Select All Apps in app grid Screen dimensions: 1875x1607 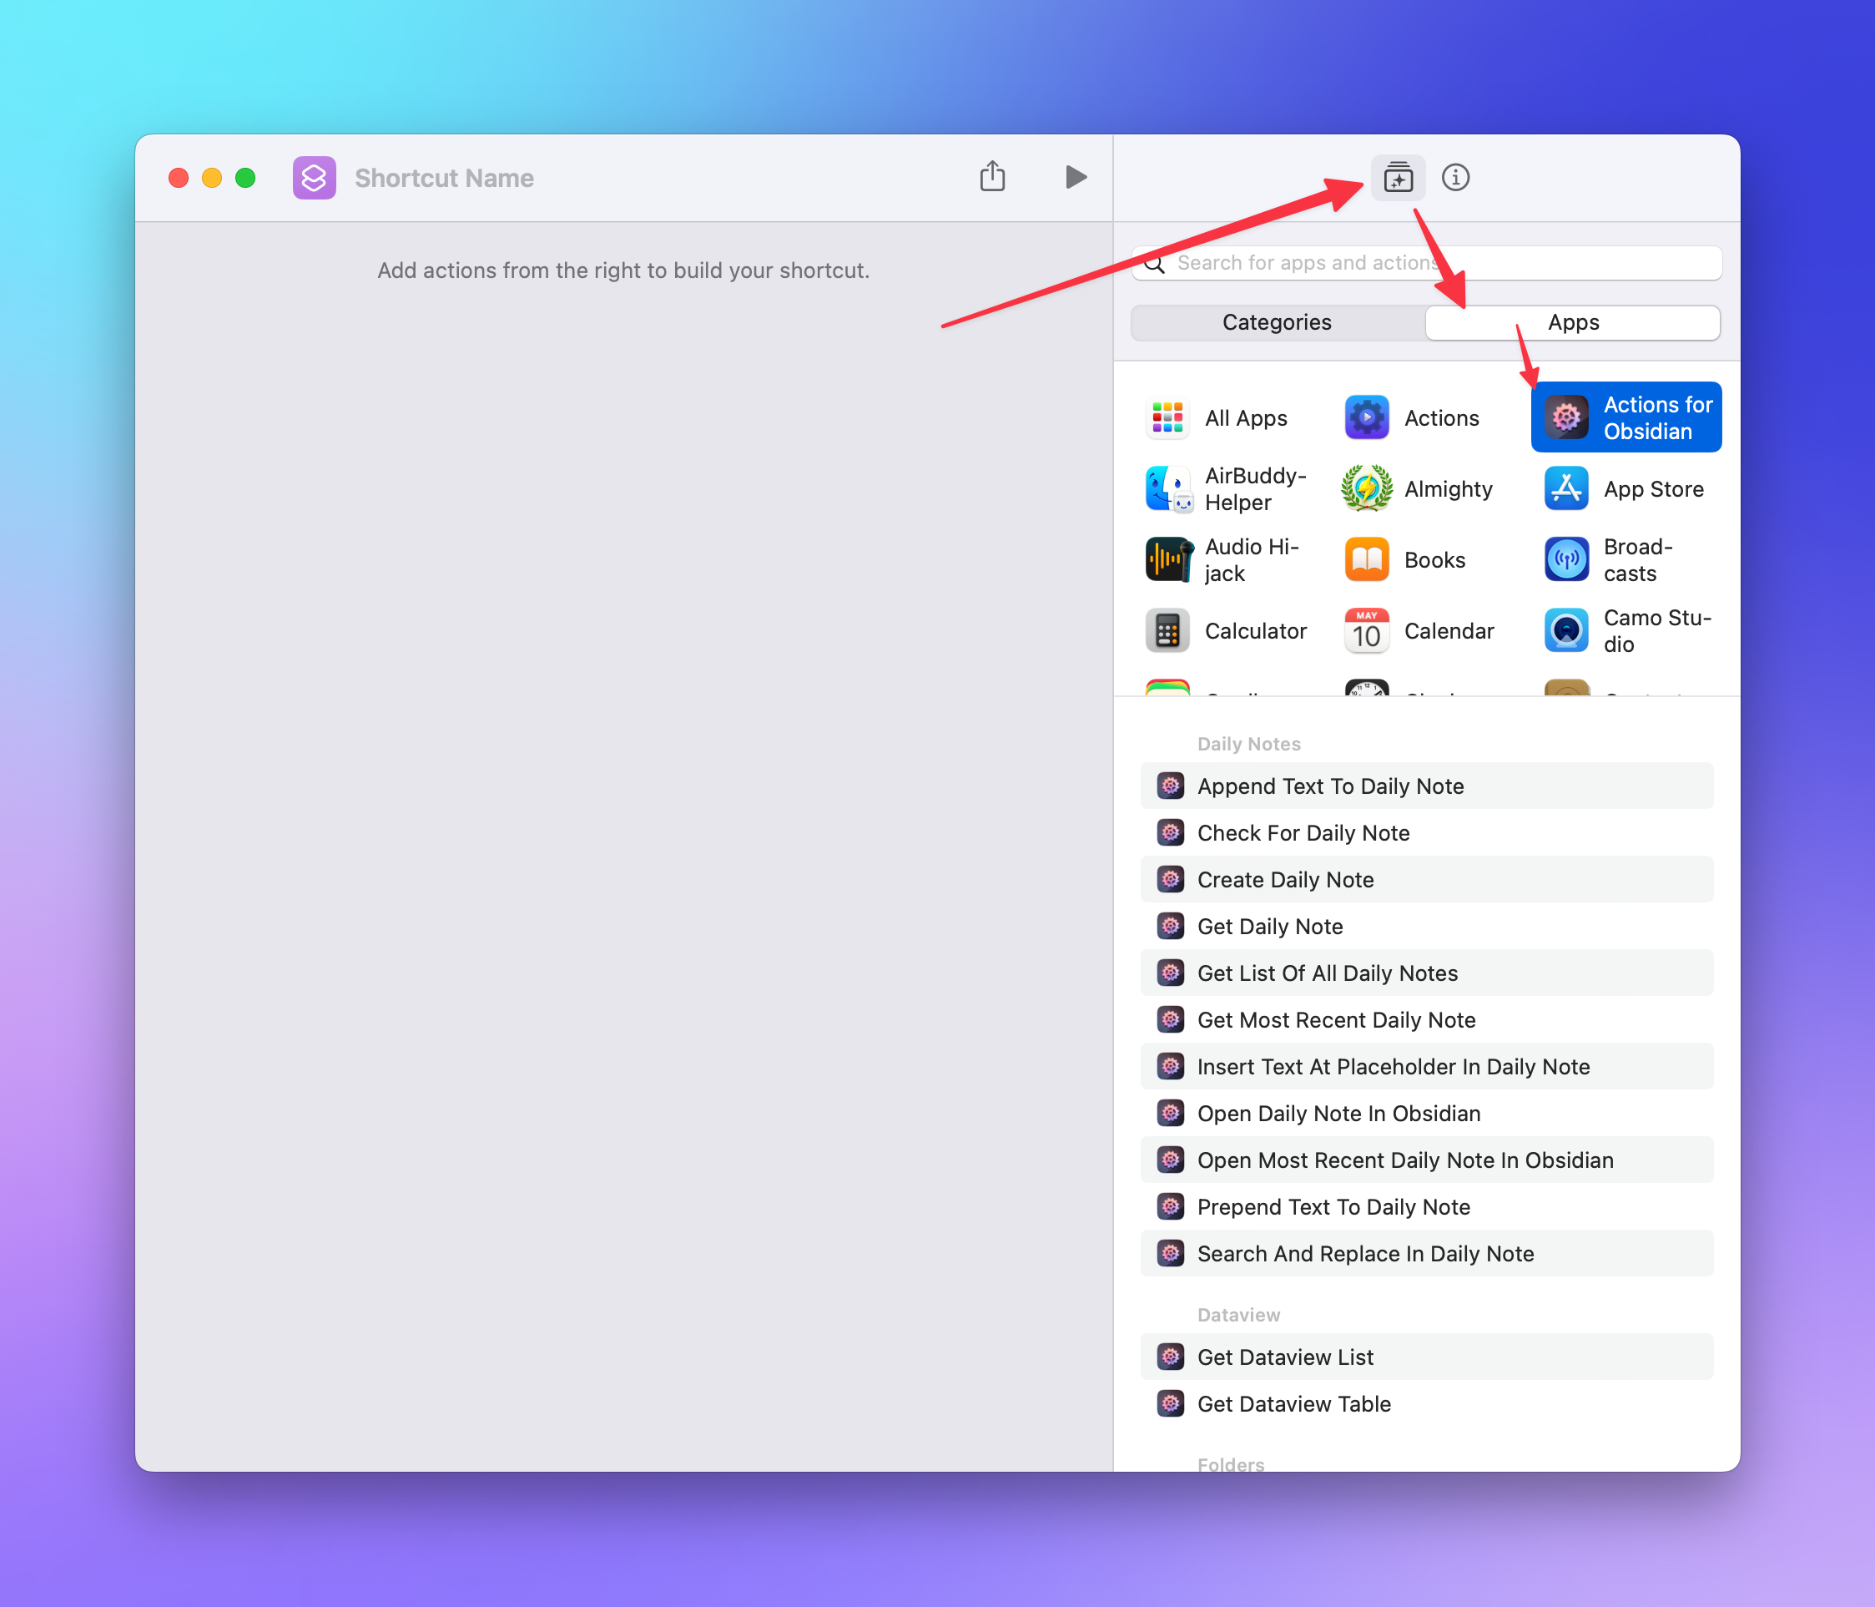pos(1218,418)
